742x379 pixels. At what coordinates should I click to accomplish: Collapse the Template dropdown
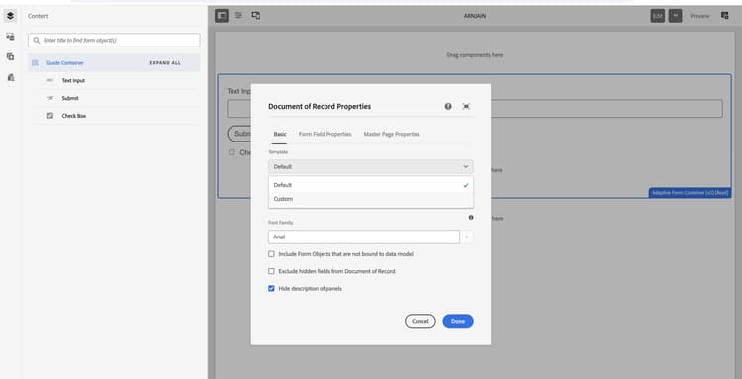371,167
